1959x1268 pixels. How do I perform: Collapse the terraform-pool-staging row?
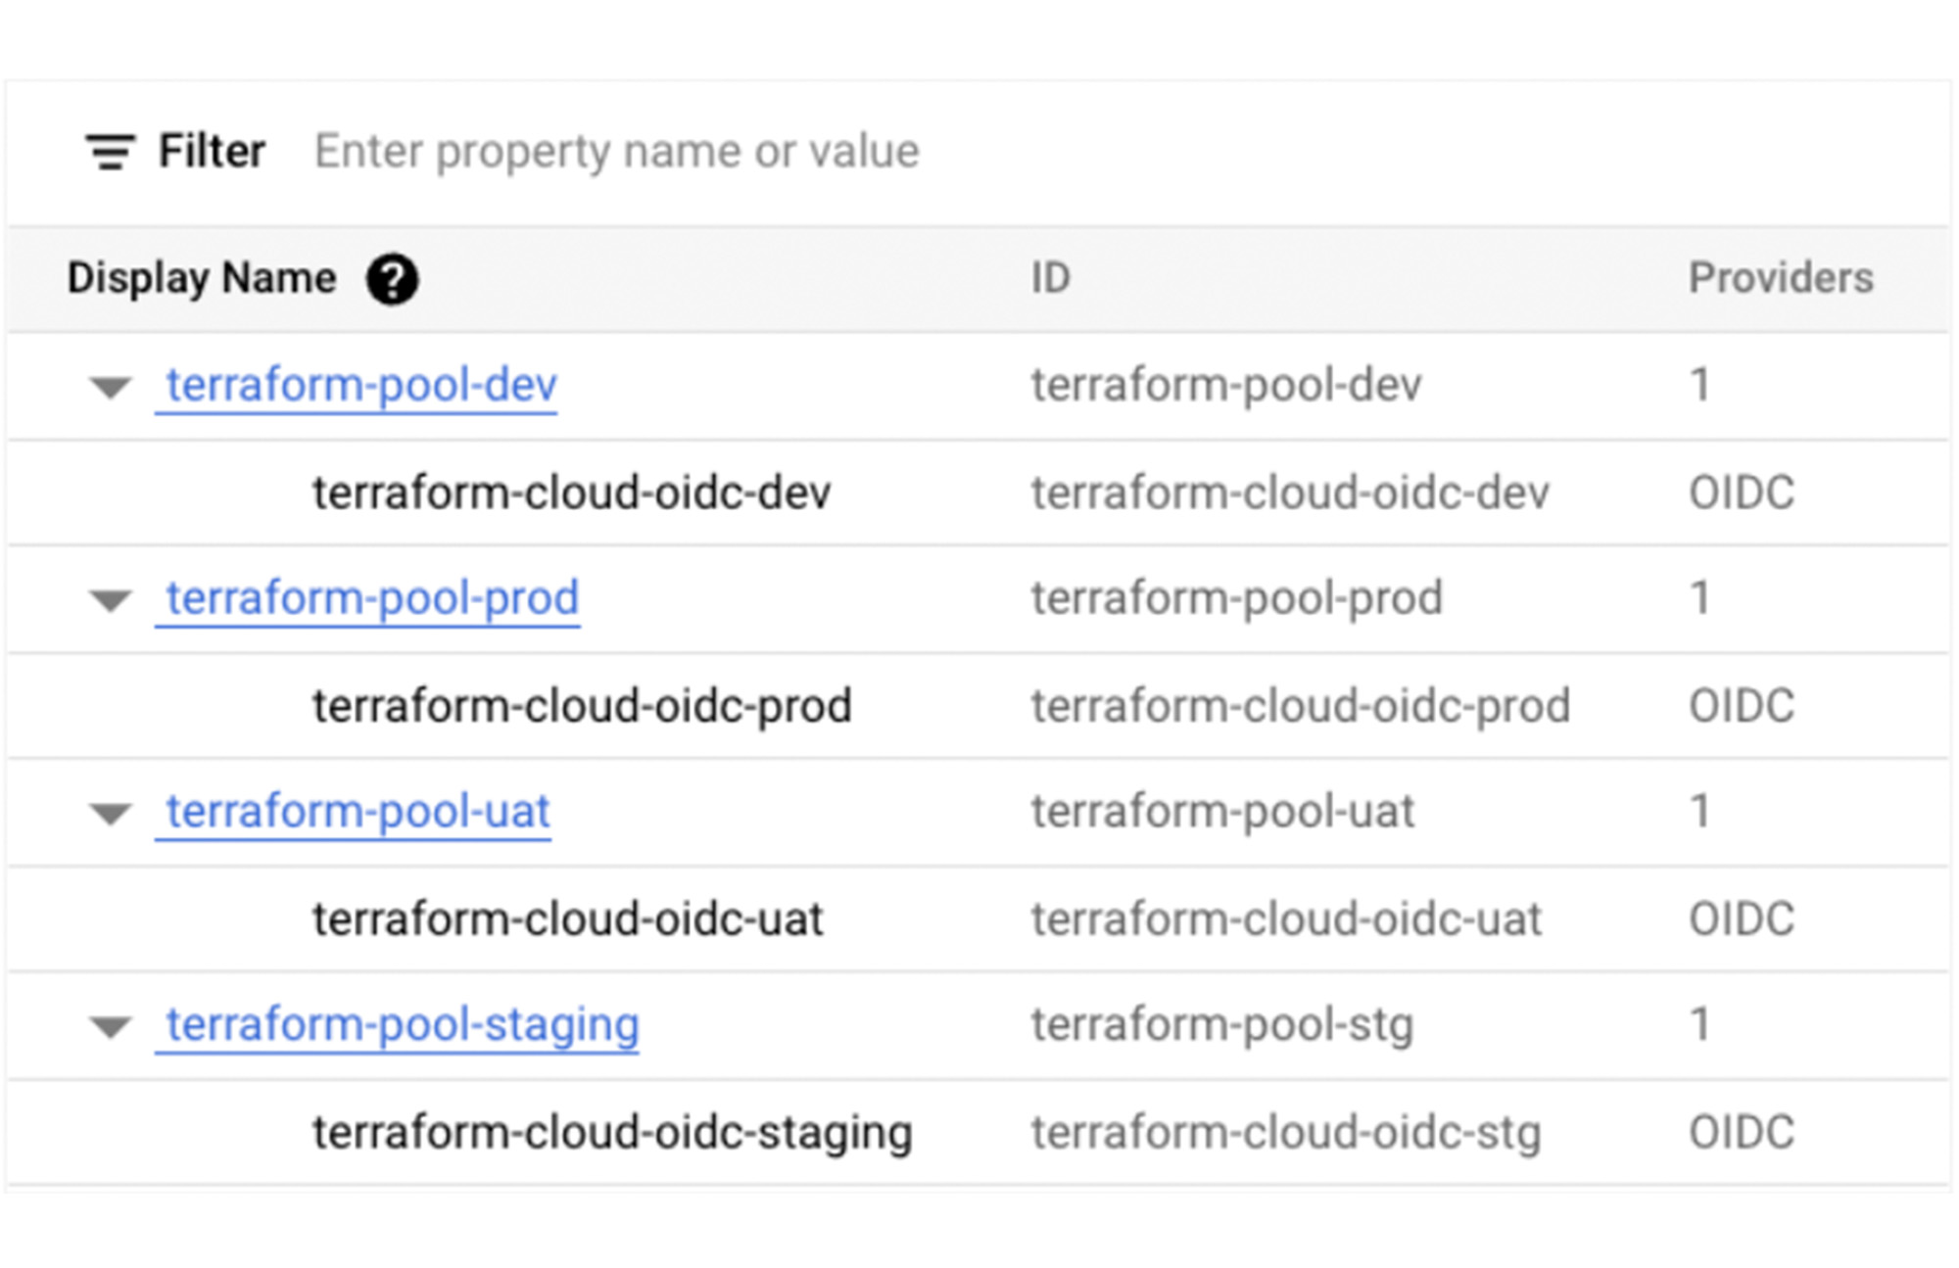tap(110, 1027)
